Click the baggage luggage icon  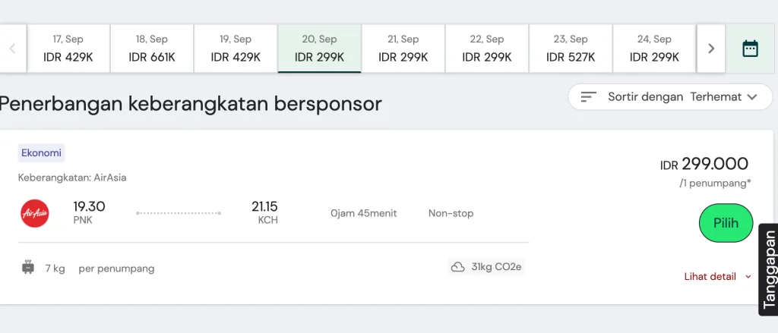coord(28,268)
